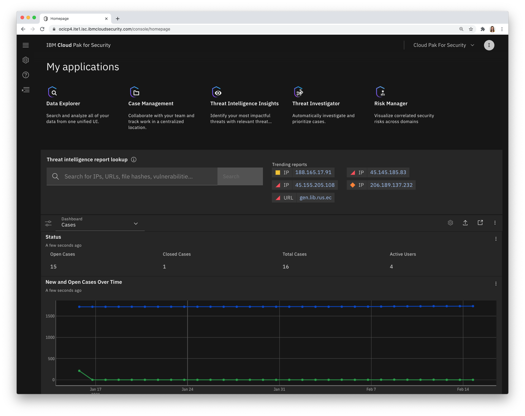Open new browser tab with plus
The height and width of the screenshot is (416, 525).
118,19
